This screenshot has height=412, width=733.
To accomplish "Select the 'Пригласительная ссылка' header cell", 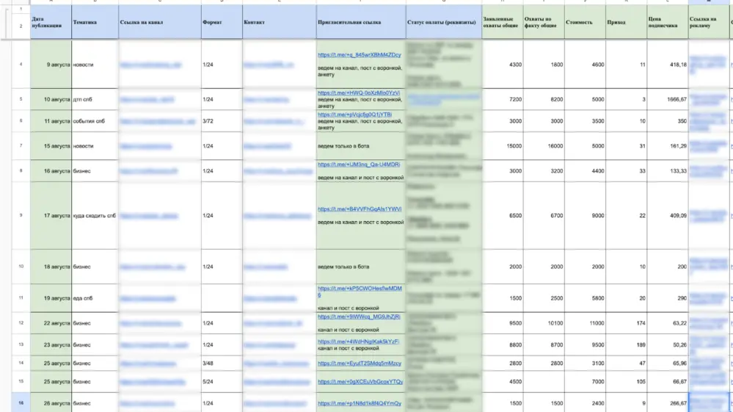I will point(361,22).
